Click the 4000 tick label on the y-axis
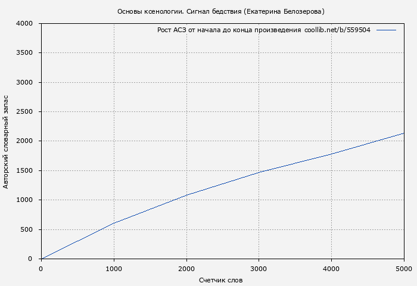The height and width of the screenshot is (286, 417). (x=24, y=24)
